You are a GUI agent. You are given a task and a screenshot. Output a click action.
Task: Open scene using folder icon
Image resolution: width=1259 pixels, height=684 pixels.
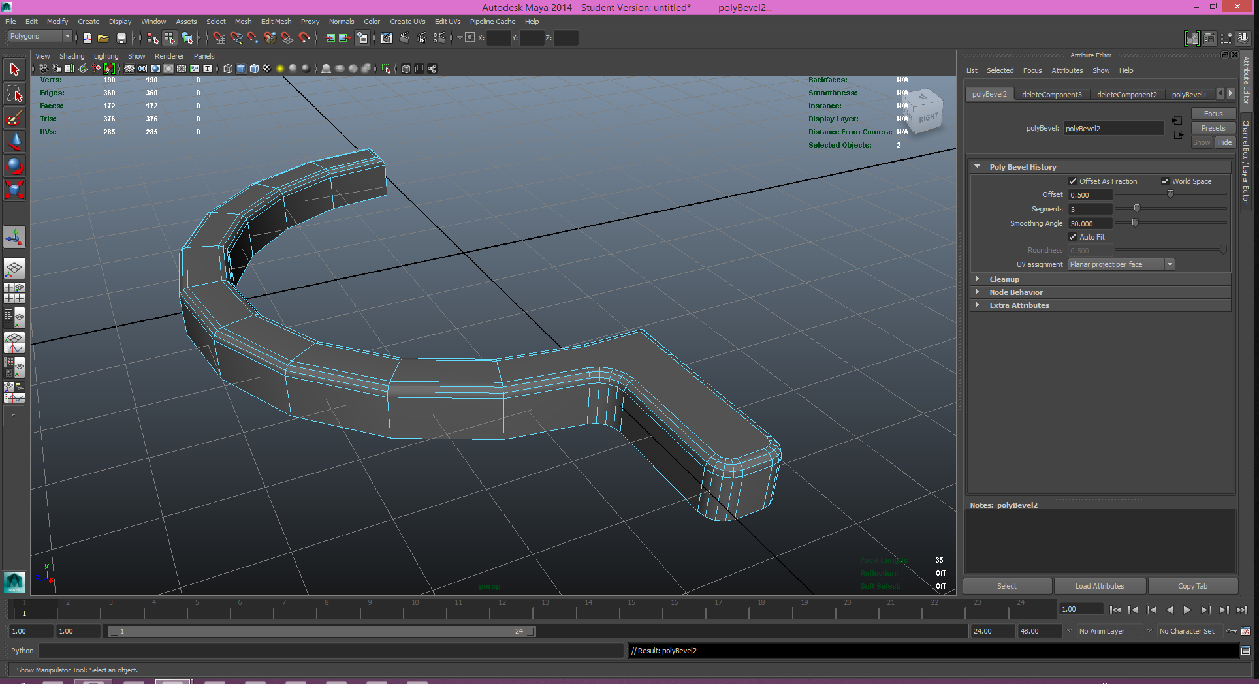click(x=103, y=38)
